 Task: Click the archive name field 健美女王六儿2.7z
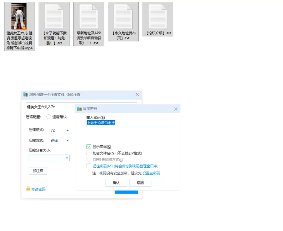(50, 107)
